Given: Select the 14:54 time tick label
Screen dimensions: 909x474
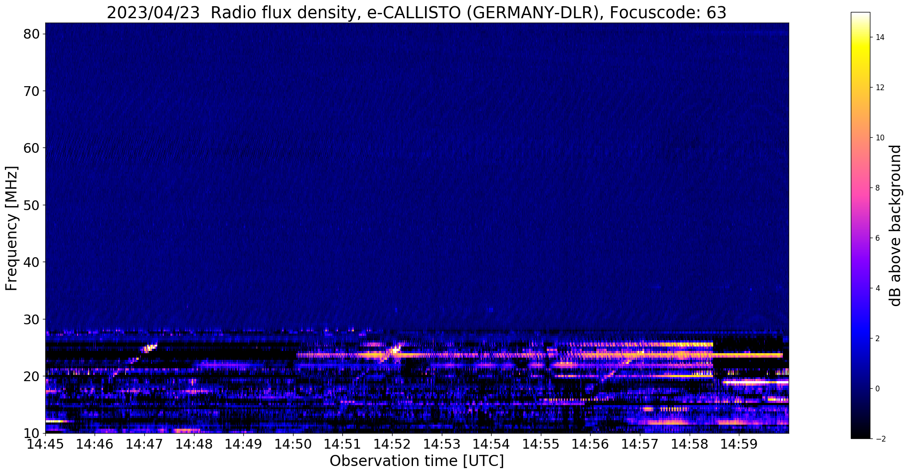Looking at the screenshot, I should point(491,444).
